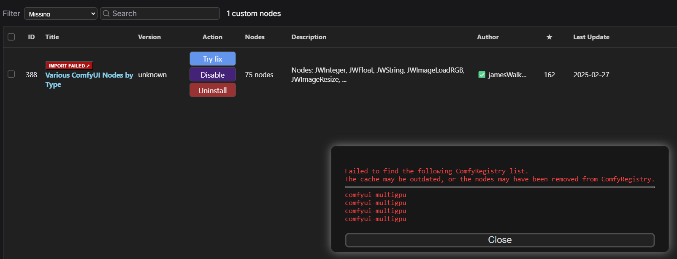Viewport: 677px width, 259px height.
Task: Click the jamesWalk... author name
Action: (x=507, y=75)
